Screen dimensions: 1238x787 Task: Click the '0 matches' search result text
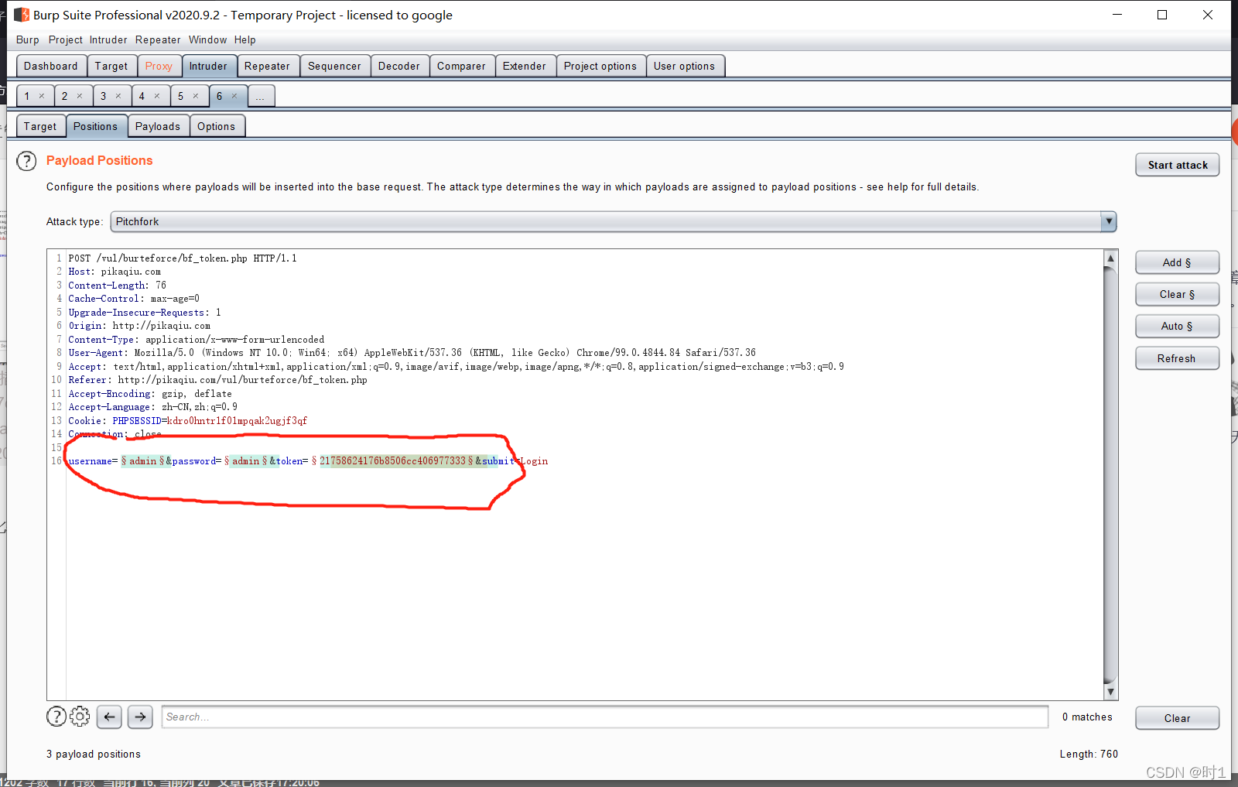(1087, 717)
